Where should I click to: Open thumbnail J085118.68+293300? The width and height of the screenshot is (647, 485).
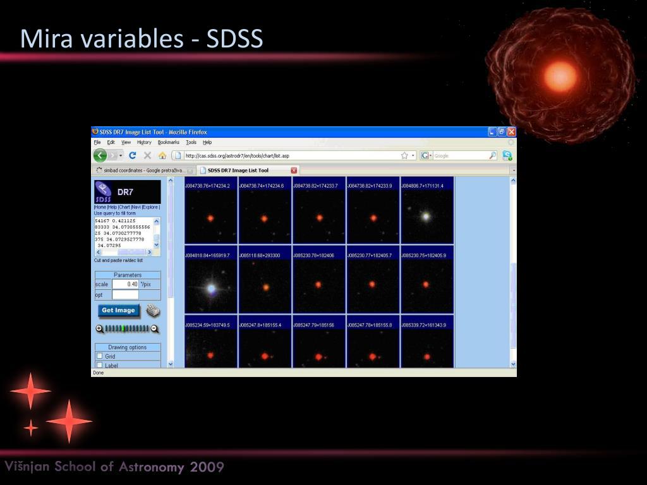point(265,280)
